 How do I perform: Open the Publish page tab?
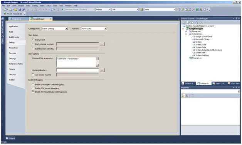click(12, 80)
